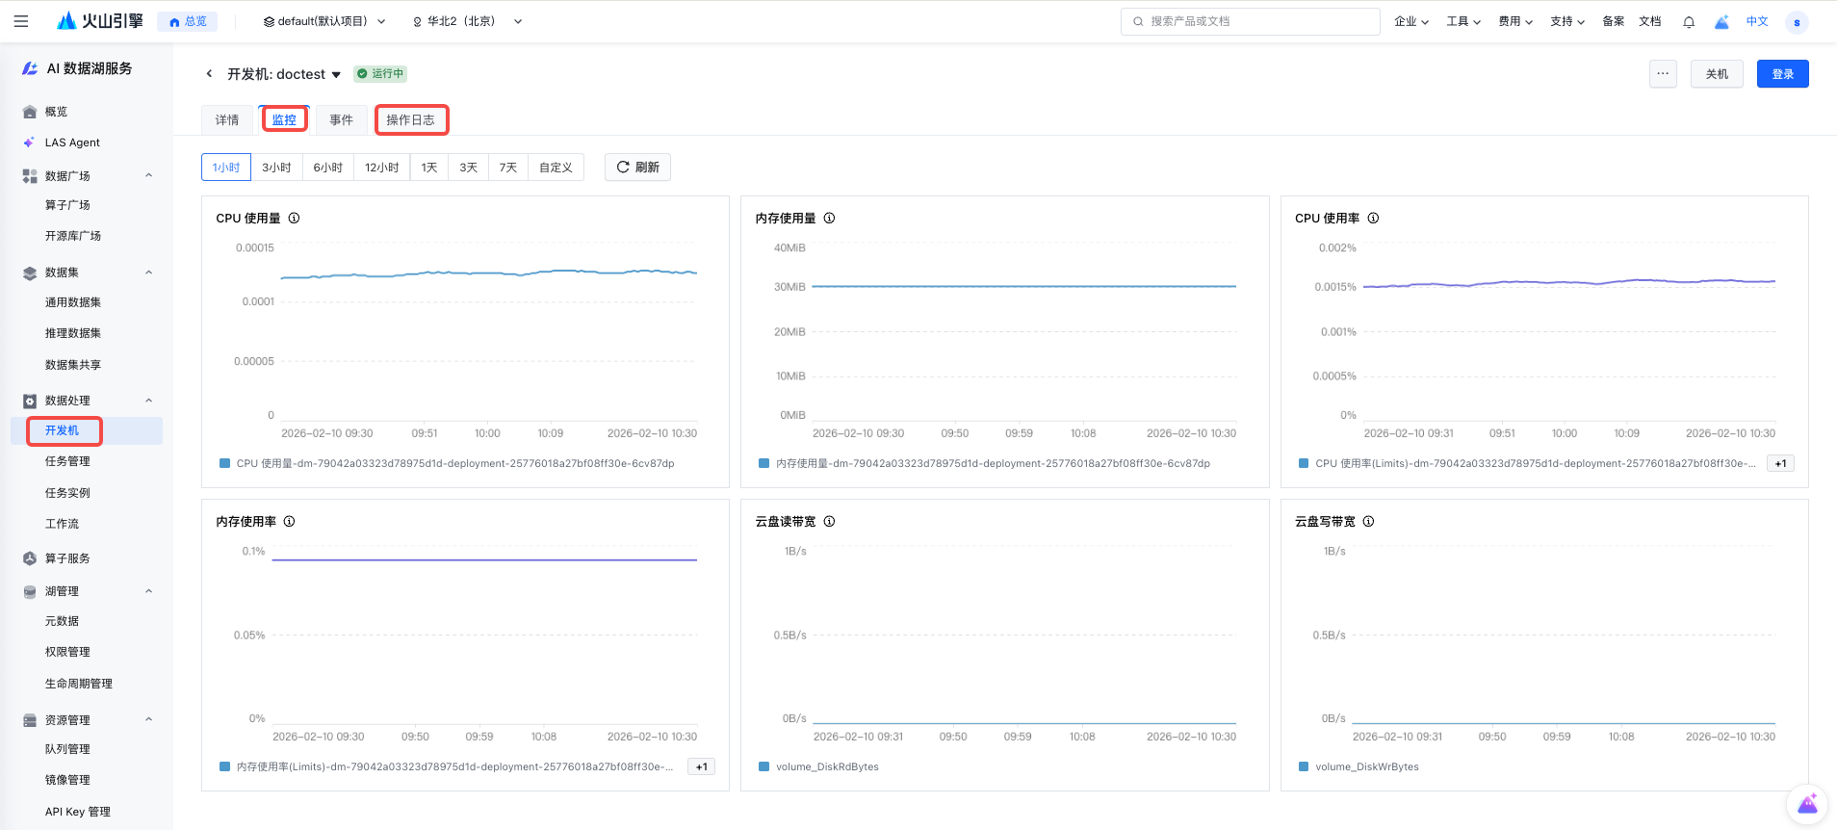
Task: Open the default project dropdown
Action: 324,21
